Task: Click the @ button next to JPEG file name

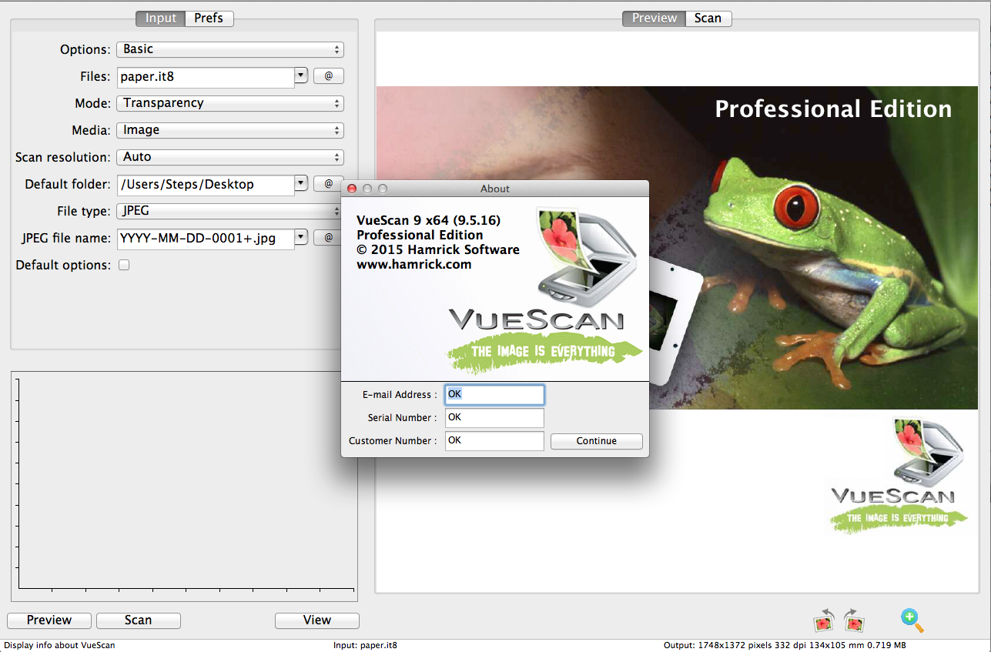Action: (x=329, y=238)
